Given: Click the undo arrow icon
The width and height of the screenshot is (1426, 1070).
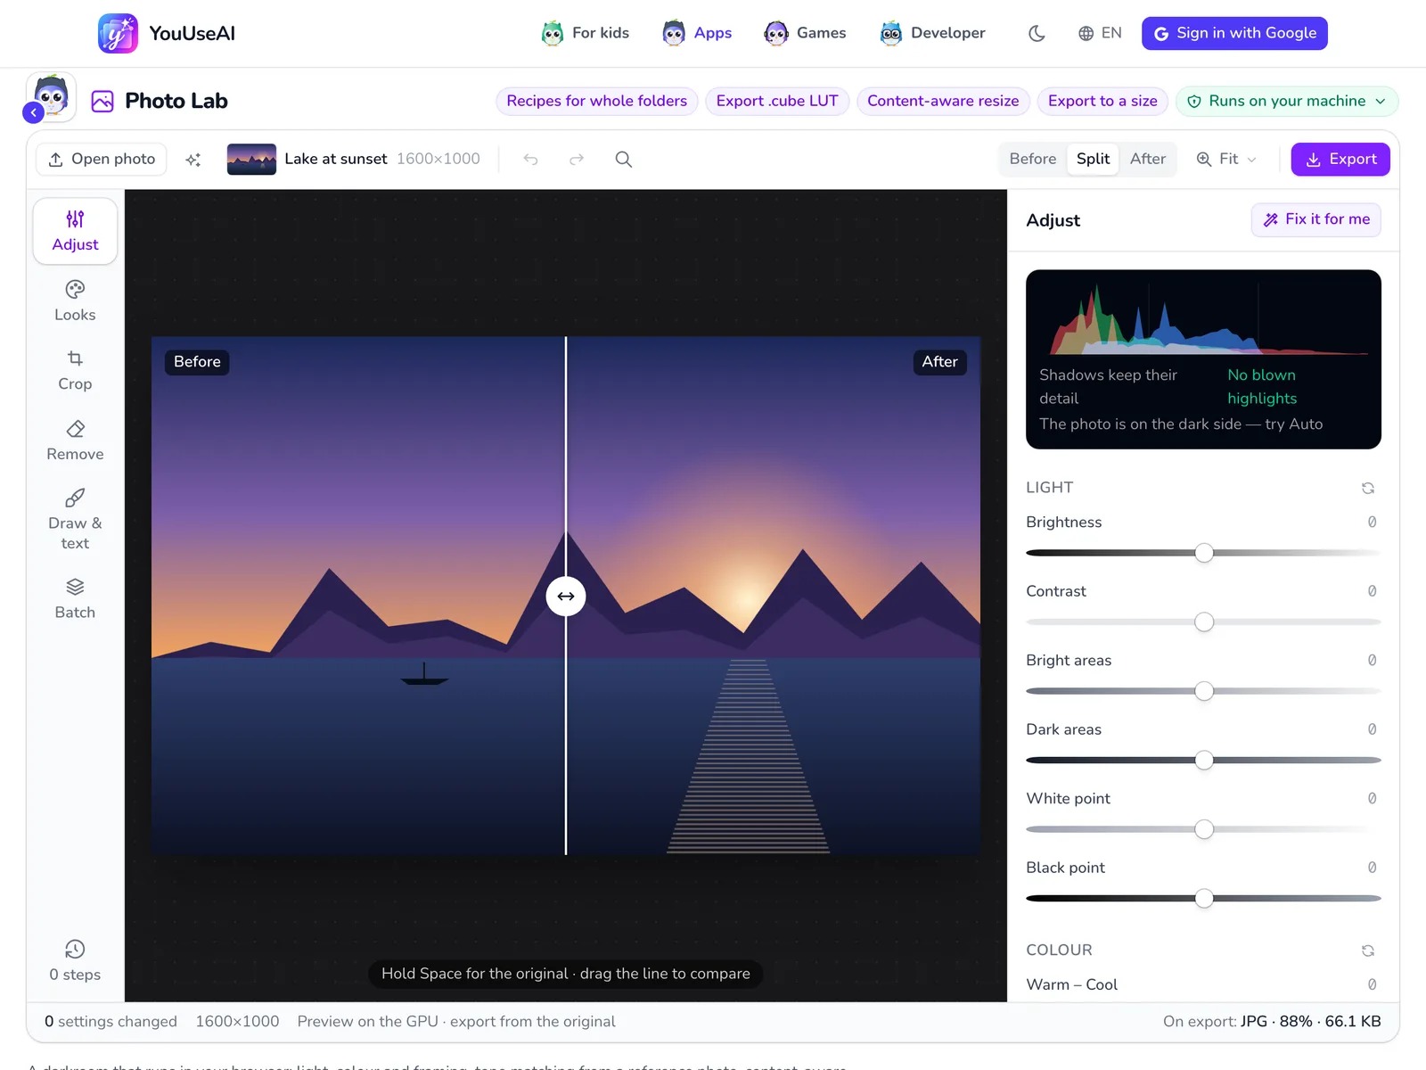Looking at the screenshot, I should pos(531,159).
